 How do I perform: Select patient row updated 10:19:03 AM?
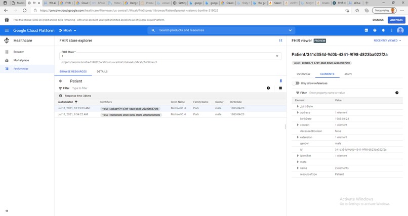[171, 108]
